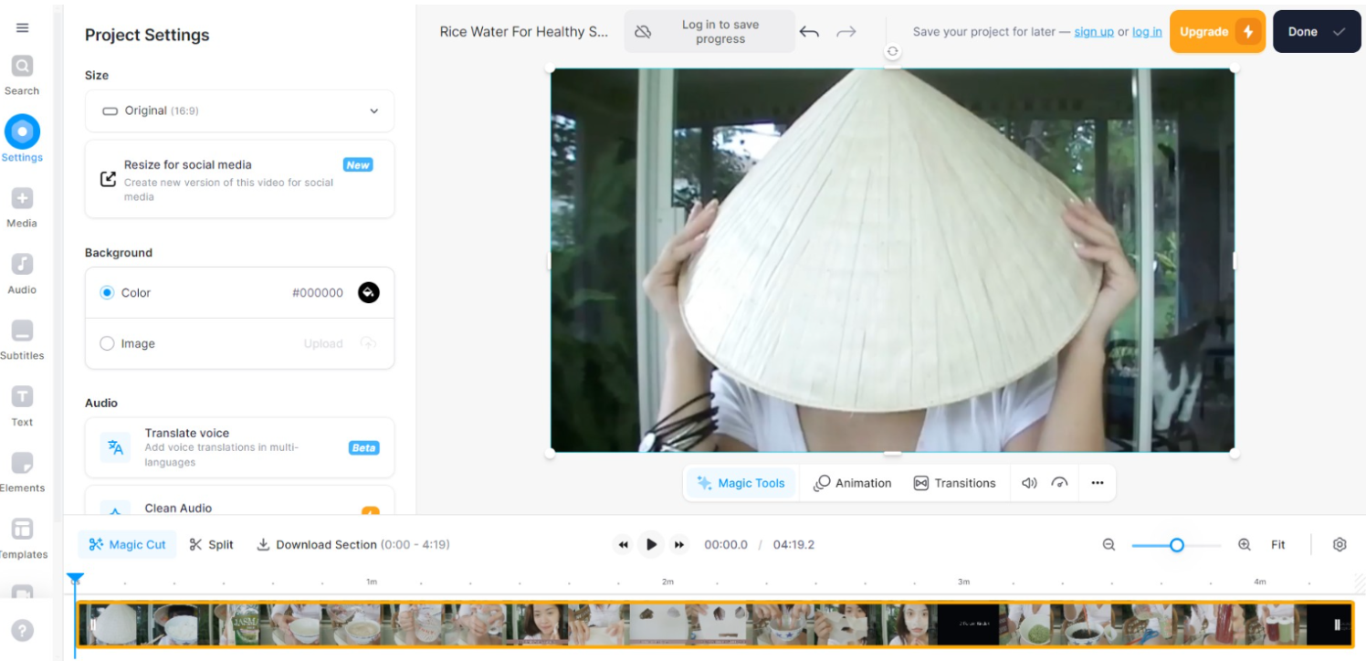The width and height of the screenshot is (1366, 661).
Task: Activate Magic Cut
Action: pos(127,544)
